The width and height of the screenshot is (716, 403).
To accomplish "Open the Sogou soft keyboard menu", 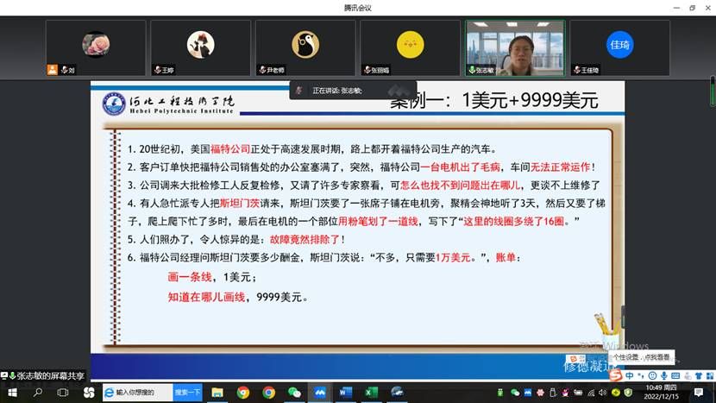I will (x=674, y=375).
